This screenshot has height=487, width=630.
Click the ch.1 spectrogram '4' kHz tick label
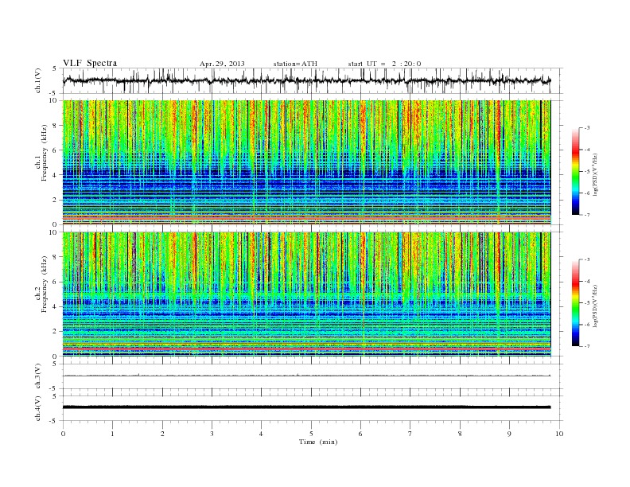click(55, 175)
